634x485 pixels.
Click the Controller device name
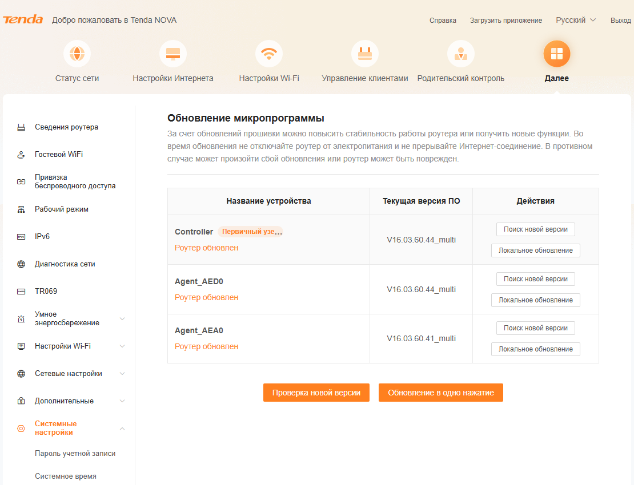pyautogui.click(x=194, y=232)
